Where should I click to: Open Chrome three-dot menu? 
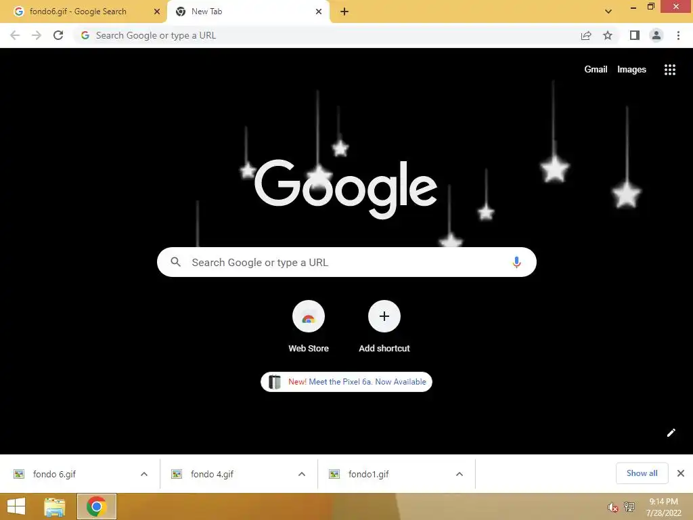click(678, 35)
